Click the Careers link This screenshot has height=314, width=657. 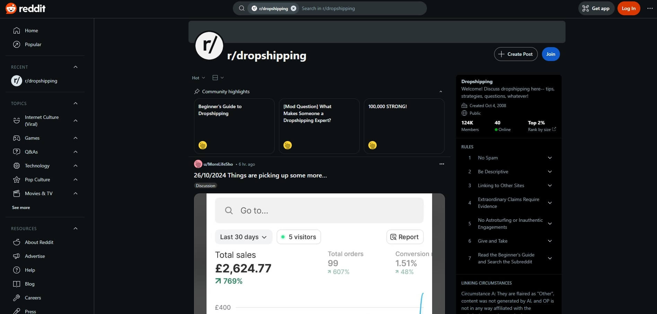(x=33, y=298)
